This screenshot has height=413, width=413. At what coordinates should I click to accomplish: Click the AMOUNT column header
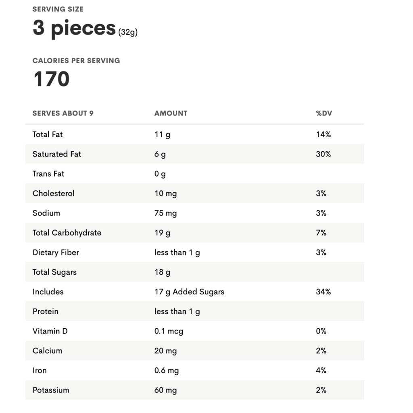[x=171, y=113]
